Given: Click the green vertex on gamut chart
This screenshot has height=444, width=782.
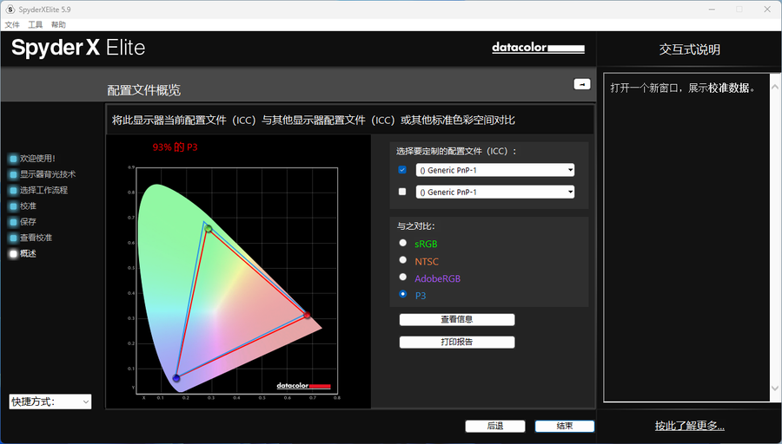Looking at the screenshot, I should (209, 229).
